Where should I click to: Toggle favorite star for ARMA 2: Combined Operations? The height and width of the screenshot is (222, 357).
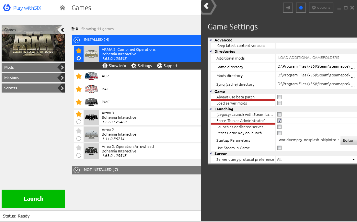click(79, 50)
